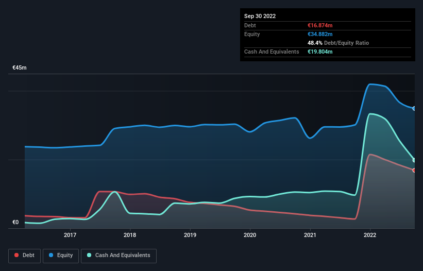Viewport: 423px width, 271px height.
Task: Toggle Cash And Equivalents legend button
Action: (x=119, y=256)
